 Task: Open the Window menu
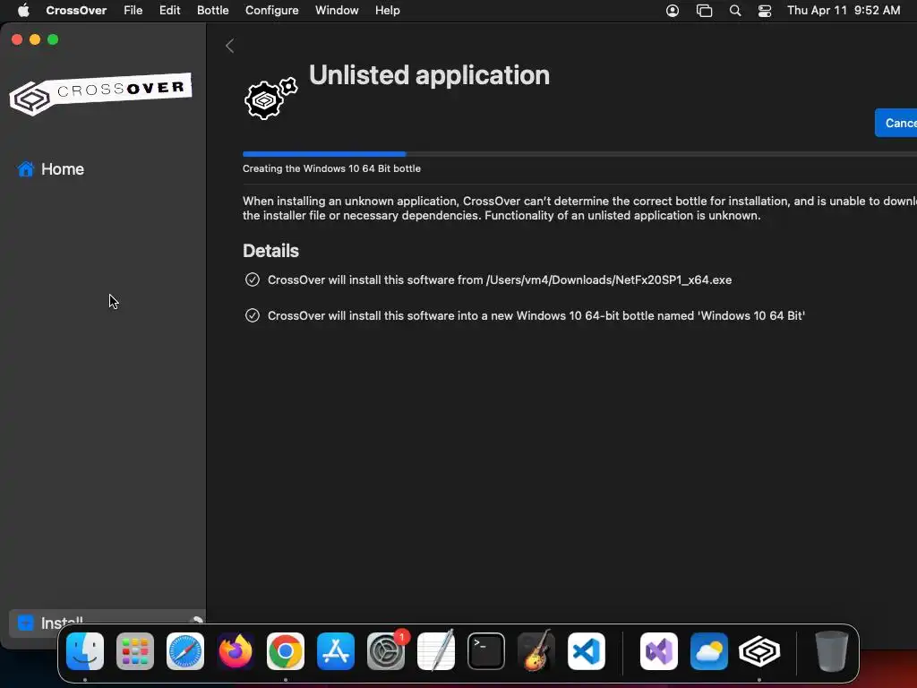[x=337, y=11]
